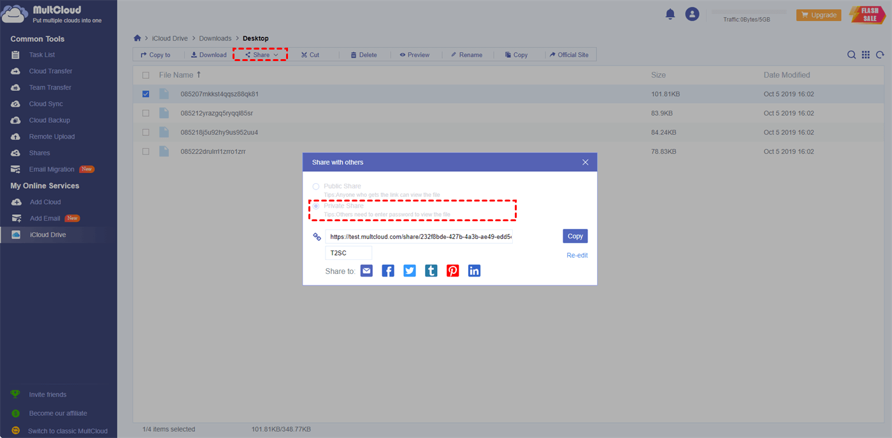The image size is (892, 438).
Task: Open Cloud Backup
Action: 49,120
